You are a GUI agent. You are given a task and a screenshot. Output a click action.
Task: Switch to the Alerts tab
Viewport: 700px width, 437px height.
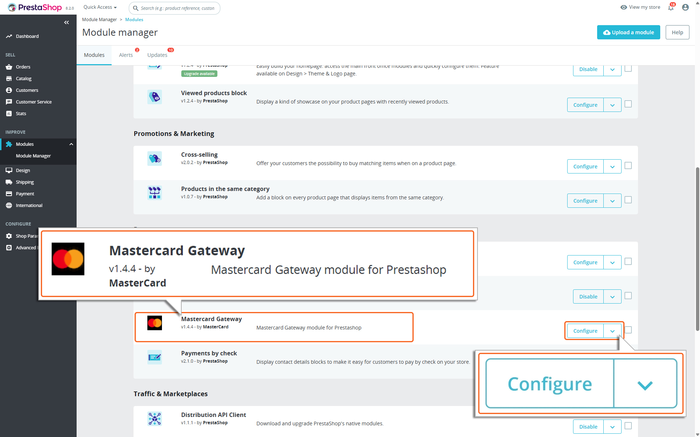[x=126, y=55]
